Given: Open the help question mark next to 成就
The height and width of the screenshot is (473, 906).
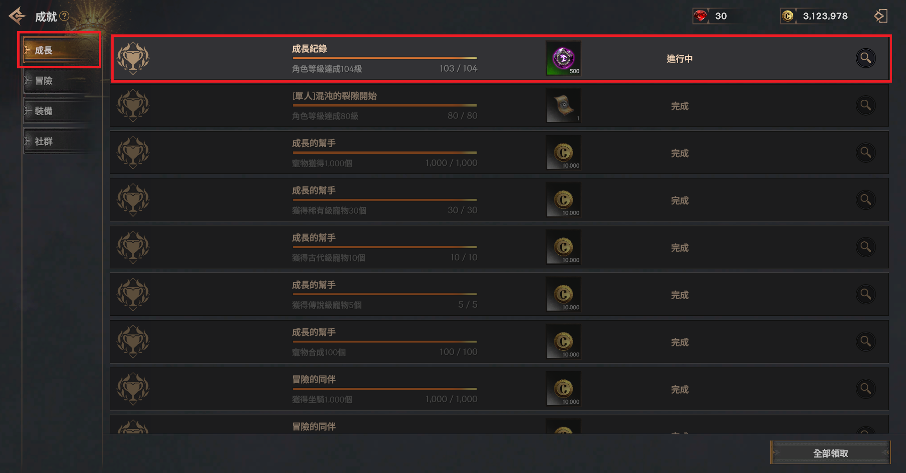Looking at the screenshot, I should [64, 16].
